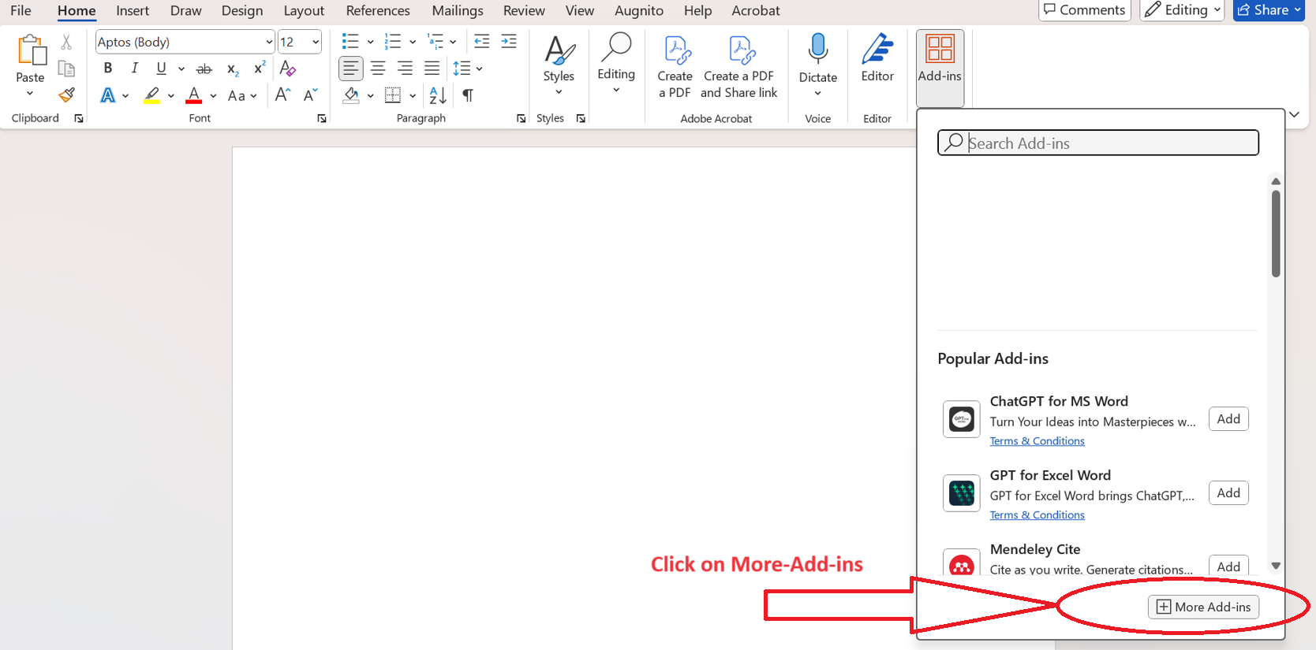Click the Increase Indent icon

click(509, 42)
